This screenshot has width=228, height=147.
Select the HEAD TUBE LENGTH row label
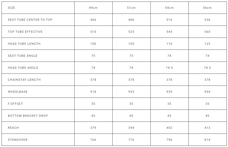point(24,44)
